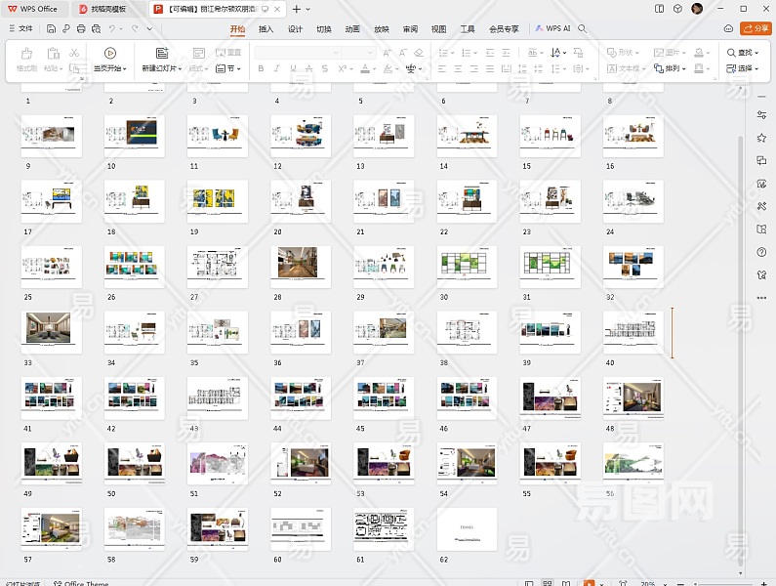Toggle underline text formatting
Screen dimensions: 776x586
pos(293,69)
